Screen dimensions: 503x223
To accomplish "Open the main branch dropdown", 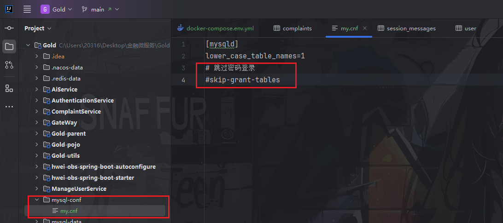I will point(100,9).
